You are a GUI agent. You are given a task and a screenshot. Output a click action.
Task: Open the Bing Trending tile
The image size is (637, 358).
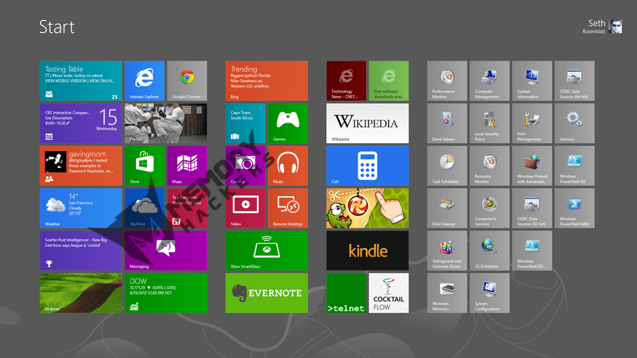[x=266, y=80]
